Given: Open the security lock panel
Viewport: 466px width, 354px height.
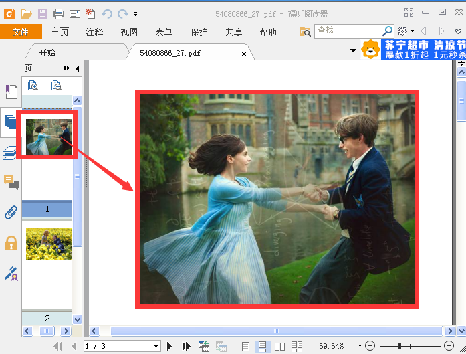Looking at the screenshot, I should (11, 243).
